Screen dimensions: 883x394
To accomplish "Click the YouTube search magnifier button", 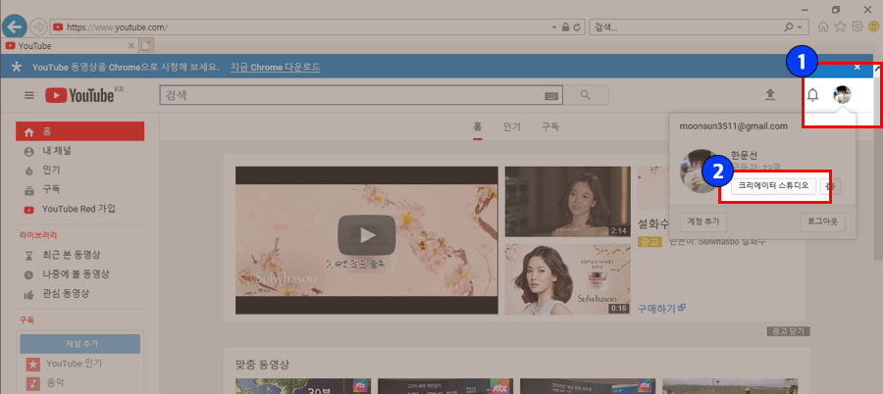I will 586,95.
